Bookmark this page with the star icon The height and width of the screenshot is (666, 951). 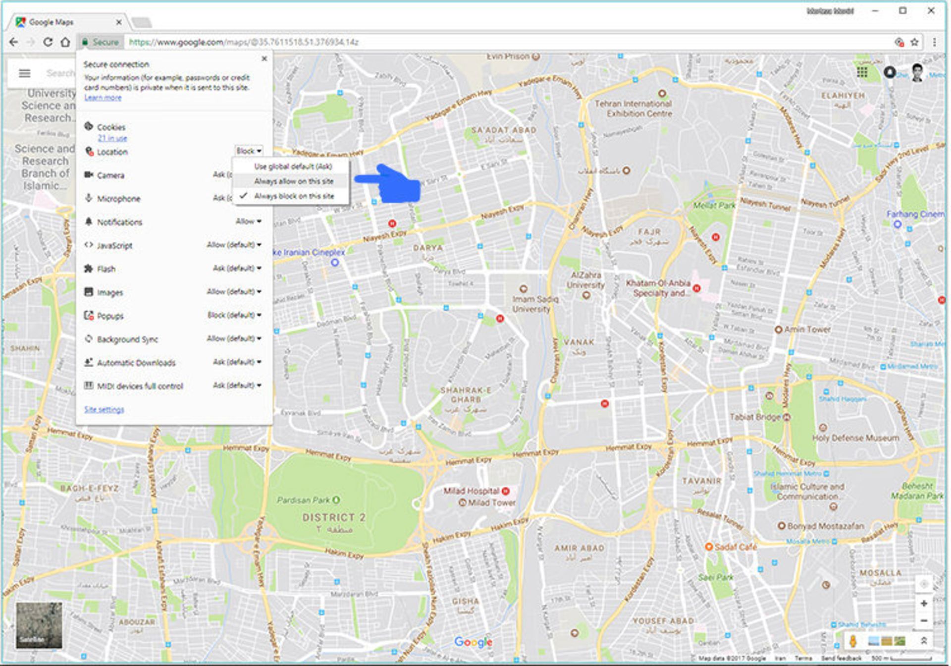914,42
